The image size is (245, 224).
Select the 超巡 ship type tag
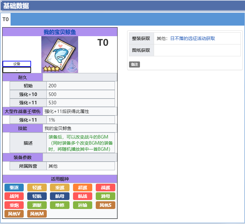point(83,188)
